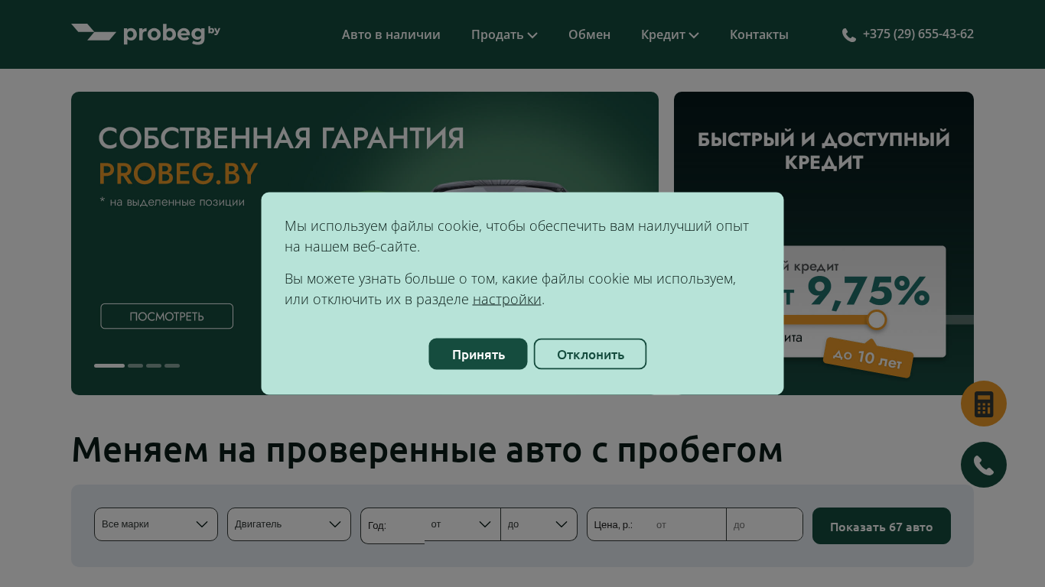Click the credit slider knob

click(x=877, y=319)
